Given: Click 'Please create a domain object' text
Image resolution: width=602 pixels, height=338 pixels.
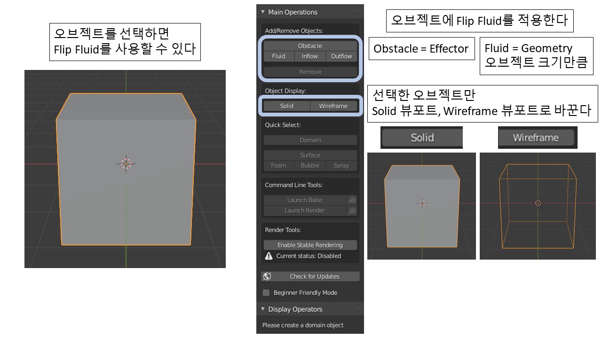Looking at the screenshot, I should pyautogui.click(x=303, y=325).
